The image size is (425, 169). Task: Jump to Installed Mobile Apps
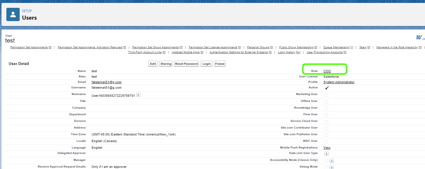(x=187, y=52)
